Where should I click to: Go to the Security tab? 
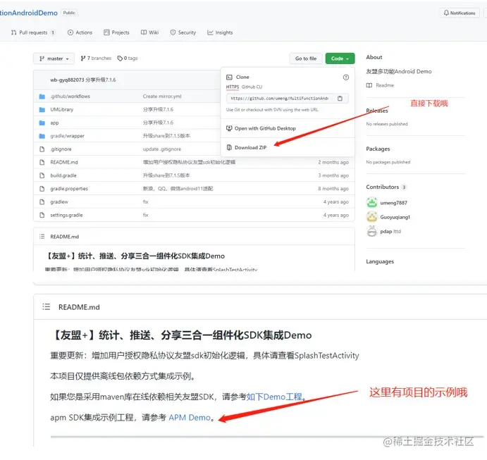[x=183, y=32]
